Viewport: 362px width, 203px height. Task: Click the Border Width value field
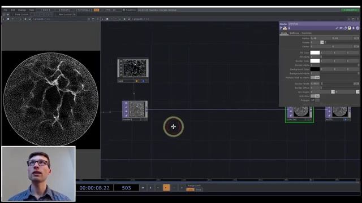click(315, 84)
